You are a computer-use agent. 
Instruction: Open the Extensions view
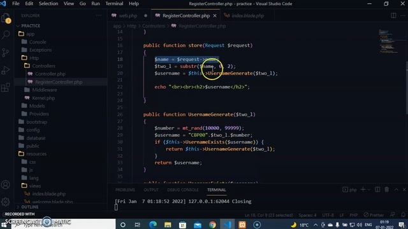coord(6,88)
